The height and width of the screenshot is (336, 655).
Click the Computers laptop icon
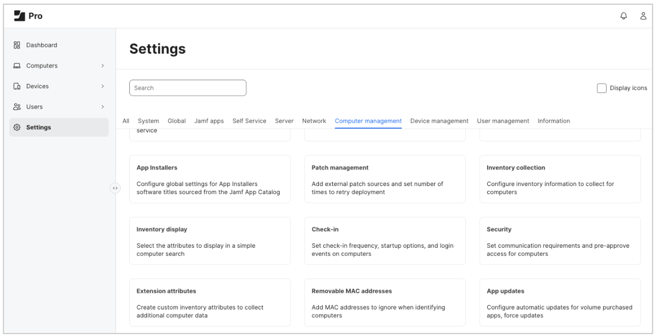(x=17, y=66)
